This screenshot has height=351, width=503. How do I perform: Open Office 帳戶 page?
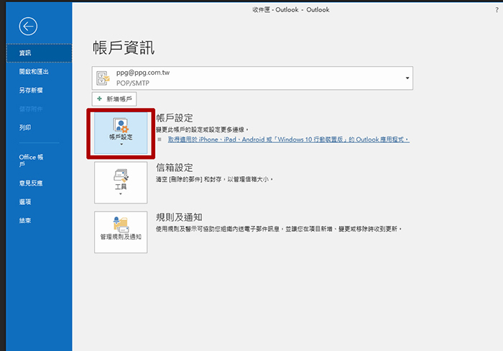[31, 160]
